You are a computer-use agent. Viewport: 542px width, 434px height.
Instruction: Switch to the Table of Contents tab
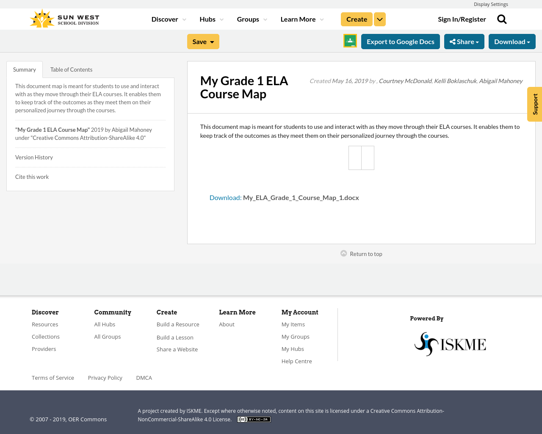pyautogui.click(x=71, y=69)
